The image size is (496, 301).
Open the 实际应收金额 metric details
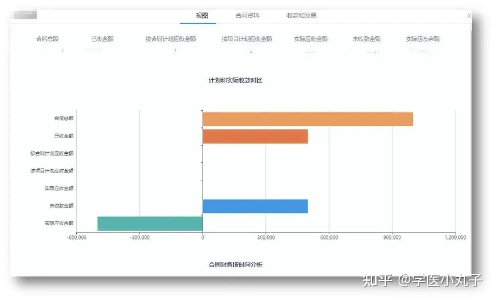click(x=311, y=39)
